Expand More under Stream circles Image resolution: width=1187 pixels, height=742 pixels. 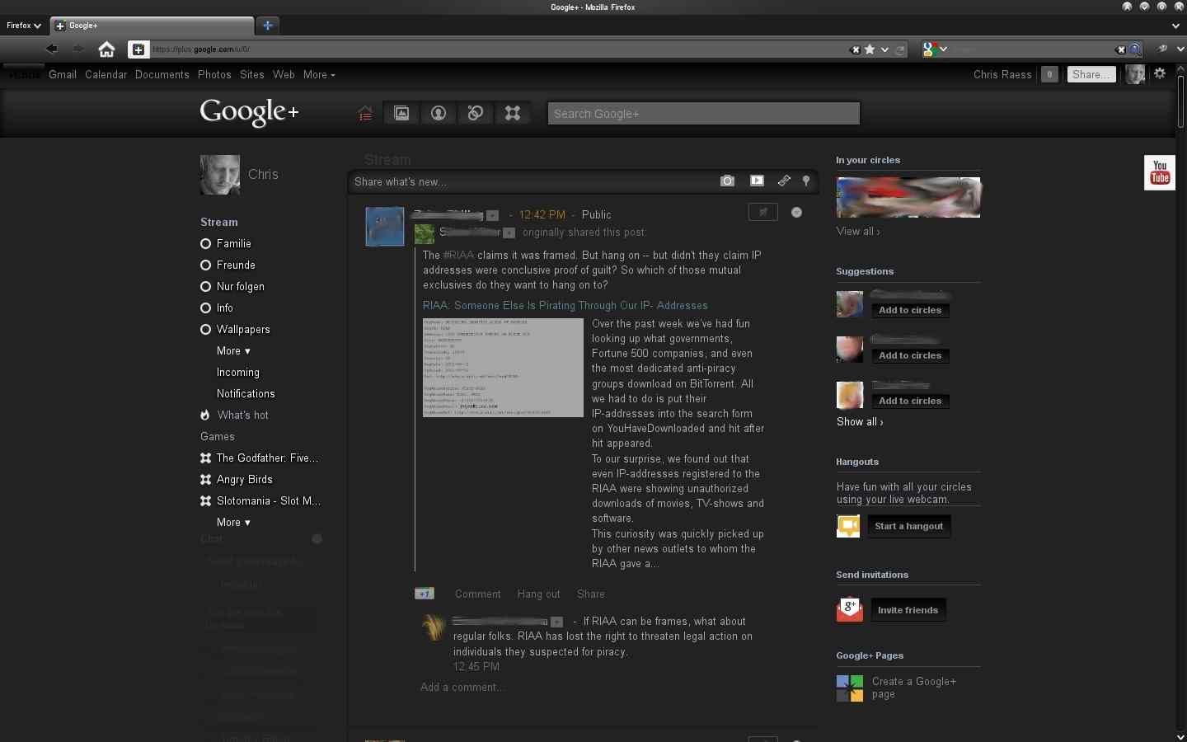pos(233,350)
